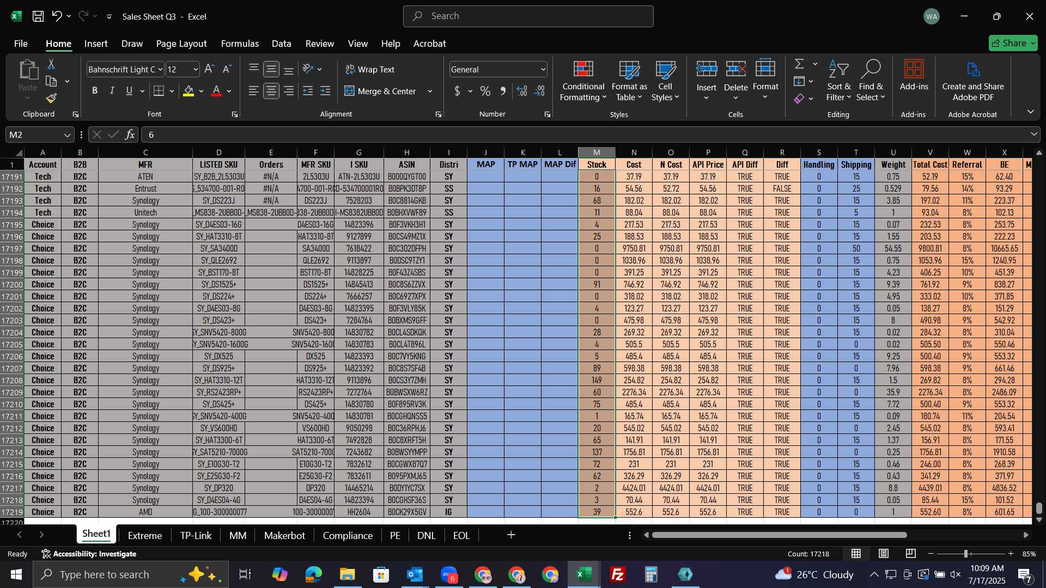This screenshot has width=1046, height=588.
Task: Switch to Page Layout view
Action: click(884, 554)
